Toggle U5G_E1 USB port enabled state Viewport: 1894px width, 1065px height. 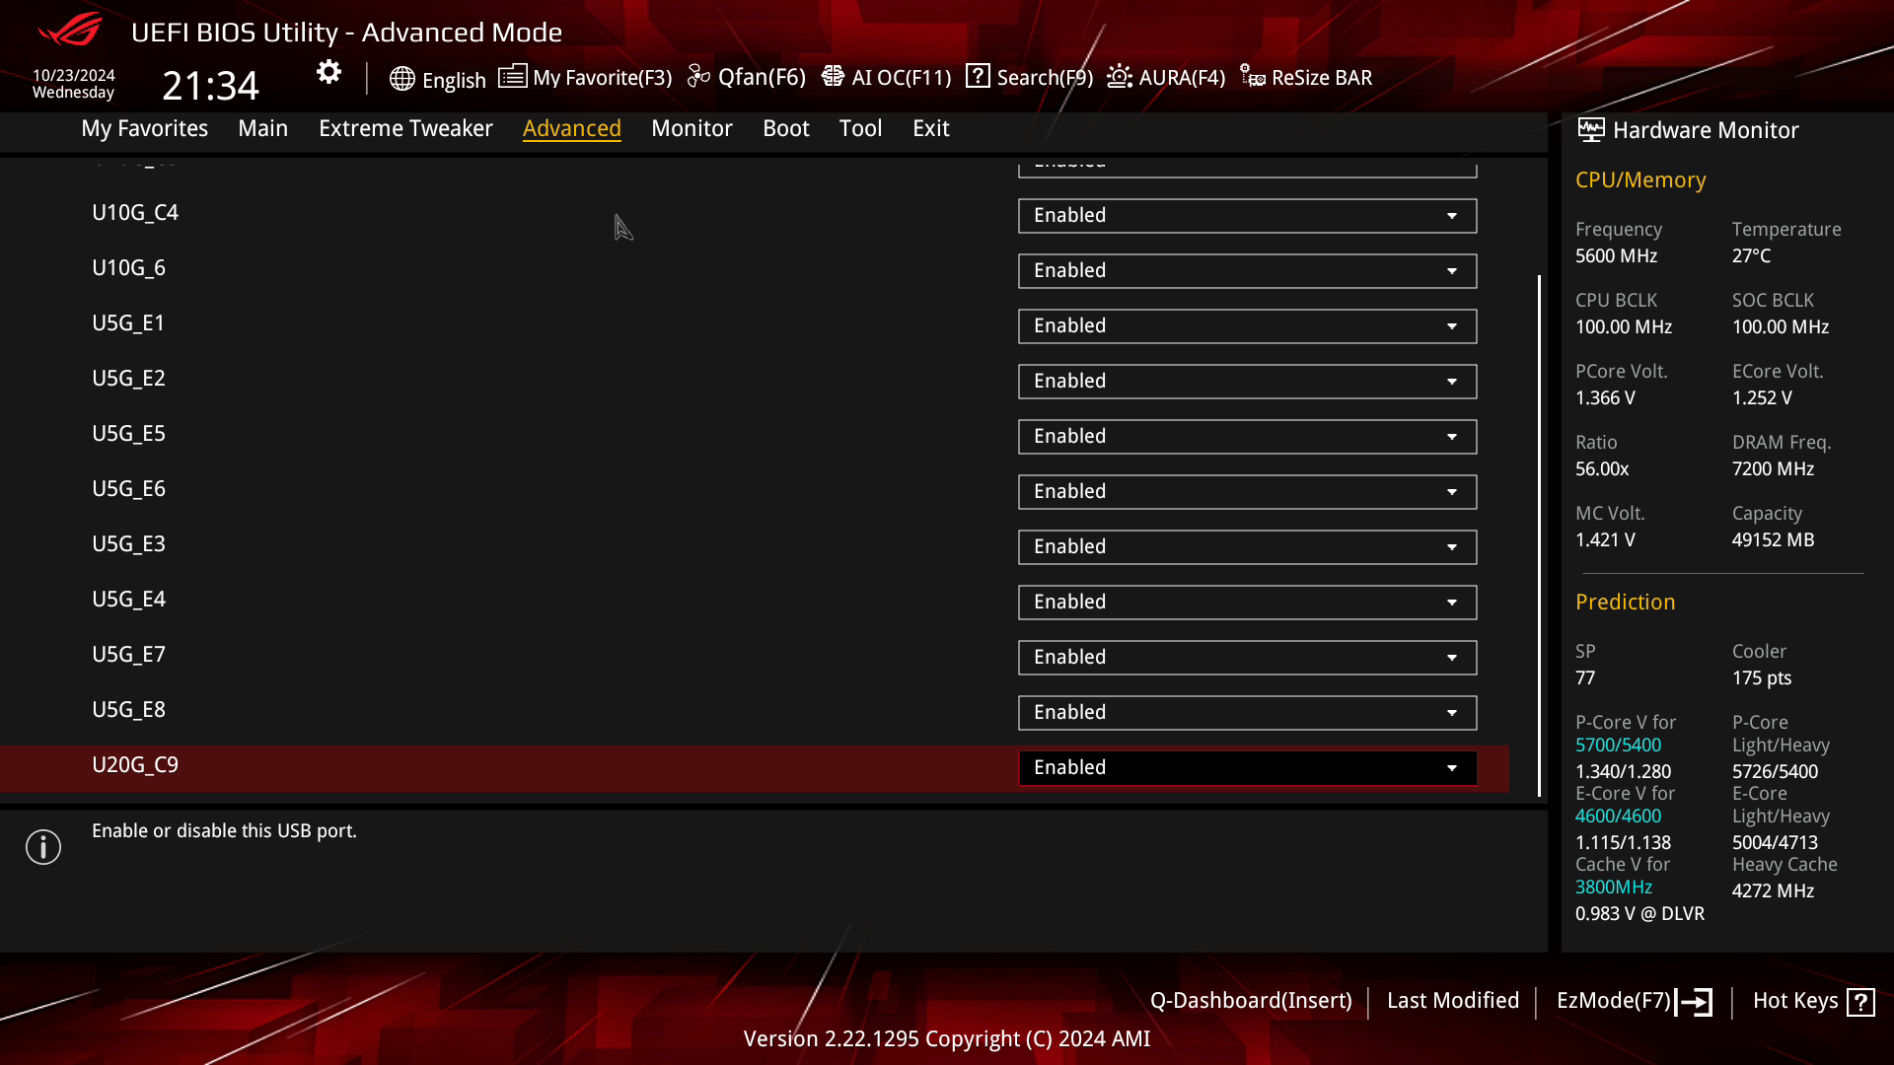tap(1244, 325)
